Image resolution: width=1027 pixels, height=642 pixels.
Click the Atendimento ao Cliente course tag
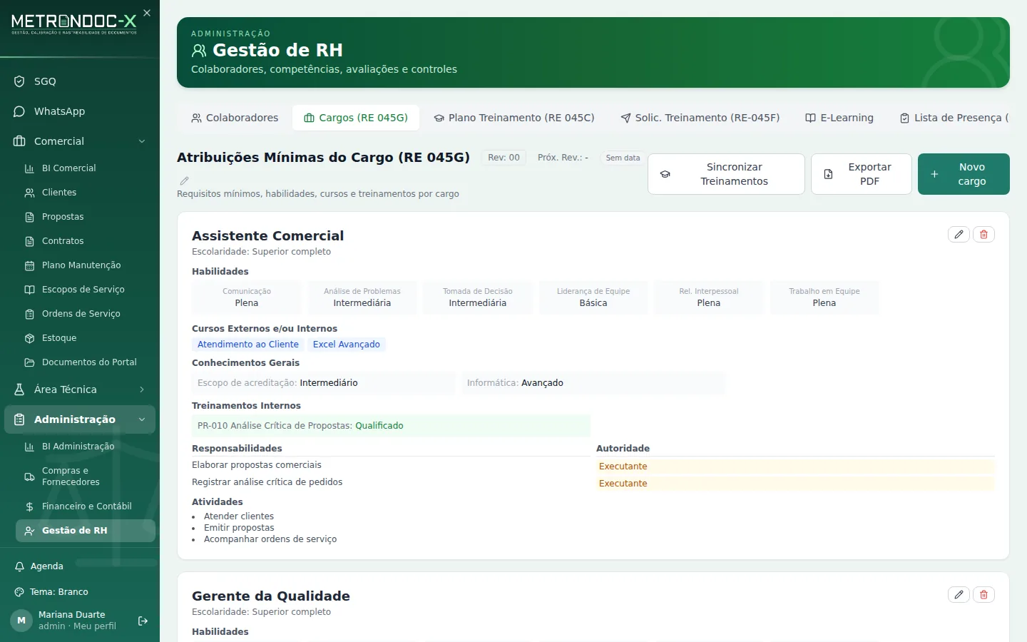pyautogui.click(x=248, y=345)
